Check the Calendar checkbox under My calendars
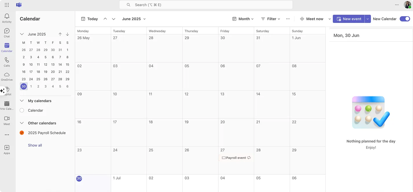 coord(22,110)
